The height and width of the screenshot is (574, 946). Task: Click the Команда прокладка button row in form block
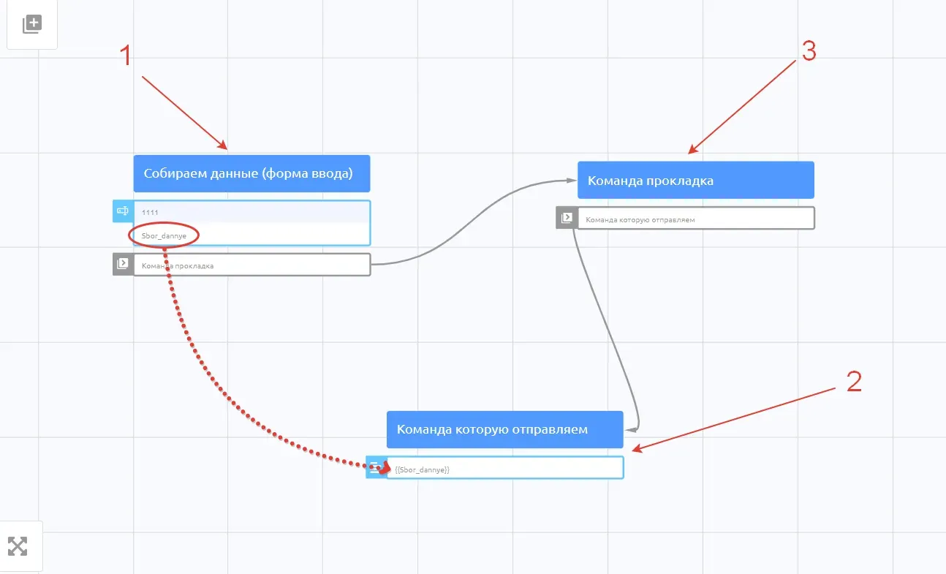coord(251,265)
